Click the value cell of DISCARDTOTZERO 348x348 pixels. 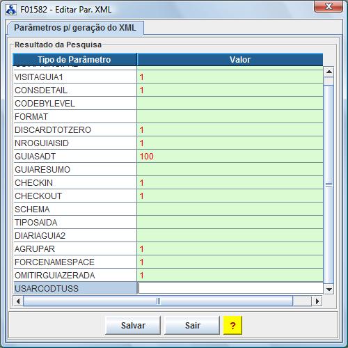click(x=230, y=129)
